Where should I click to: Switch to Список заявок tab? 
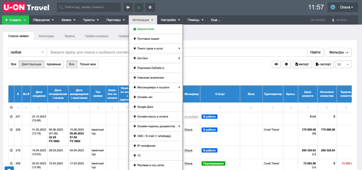18,36
